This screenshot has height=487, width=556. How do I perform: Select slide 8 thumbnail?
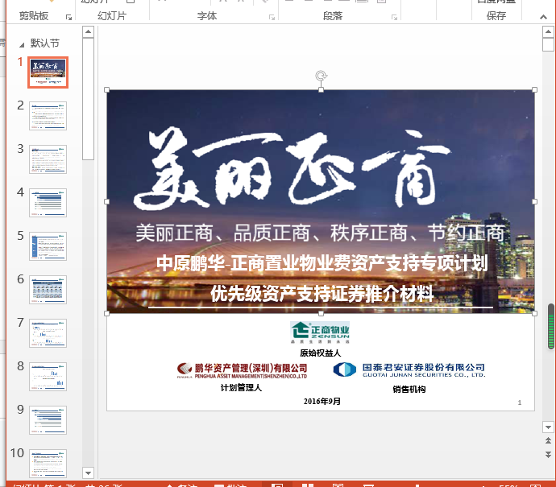[48, 377]
